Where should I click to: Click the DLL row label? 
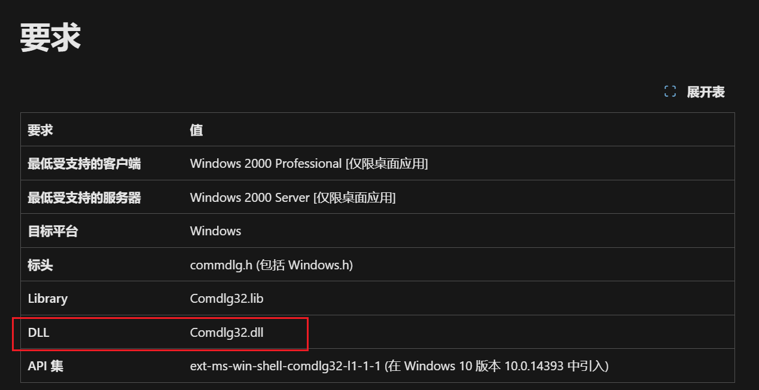(38, 332)
